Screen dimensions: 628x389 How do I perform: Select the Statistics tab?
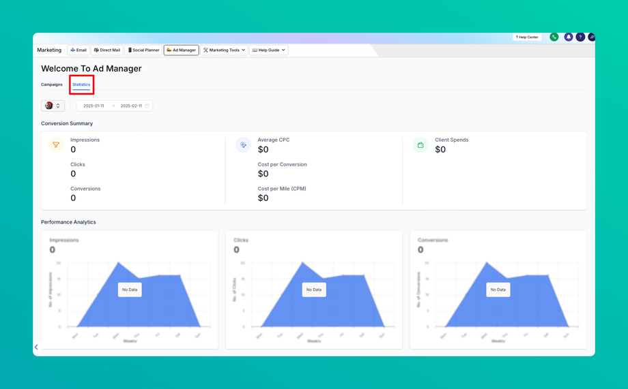[81, 84]
